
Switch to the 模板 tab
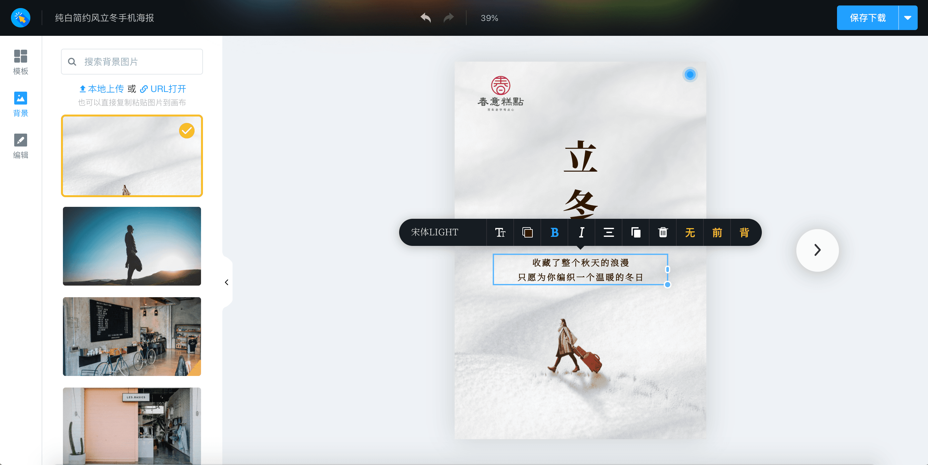pyautogui.click(x=21, y=62)
